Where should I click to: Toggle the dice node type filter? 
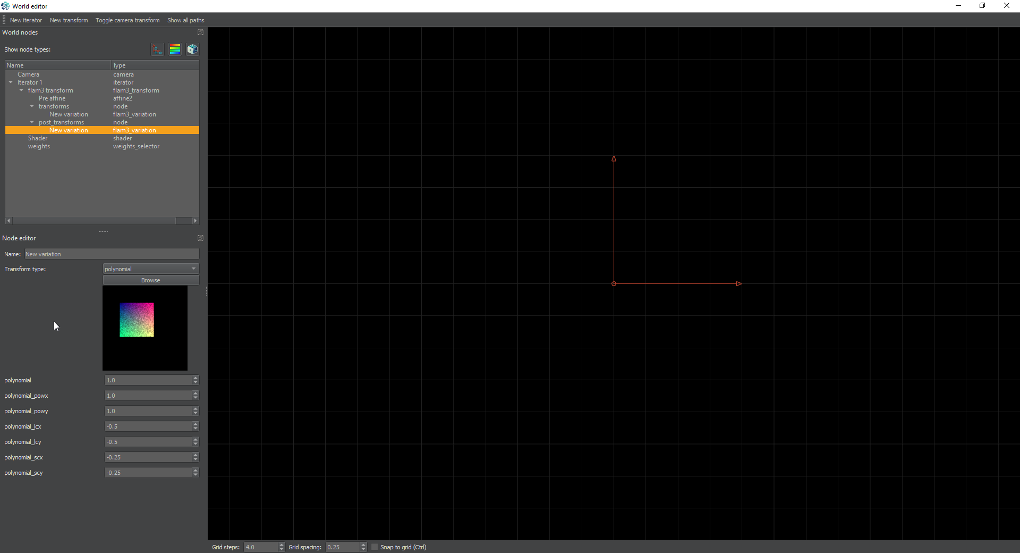click(x=192, y=49)
